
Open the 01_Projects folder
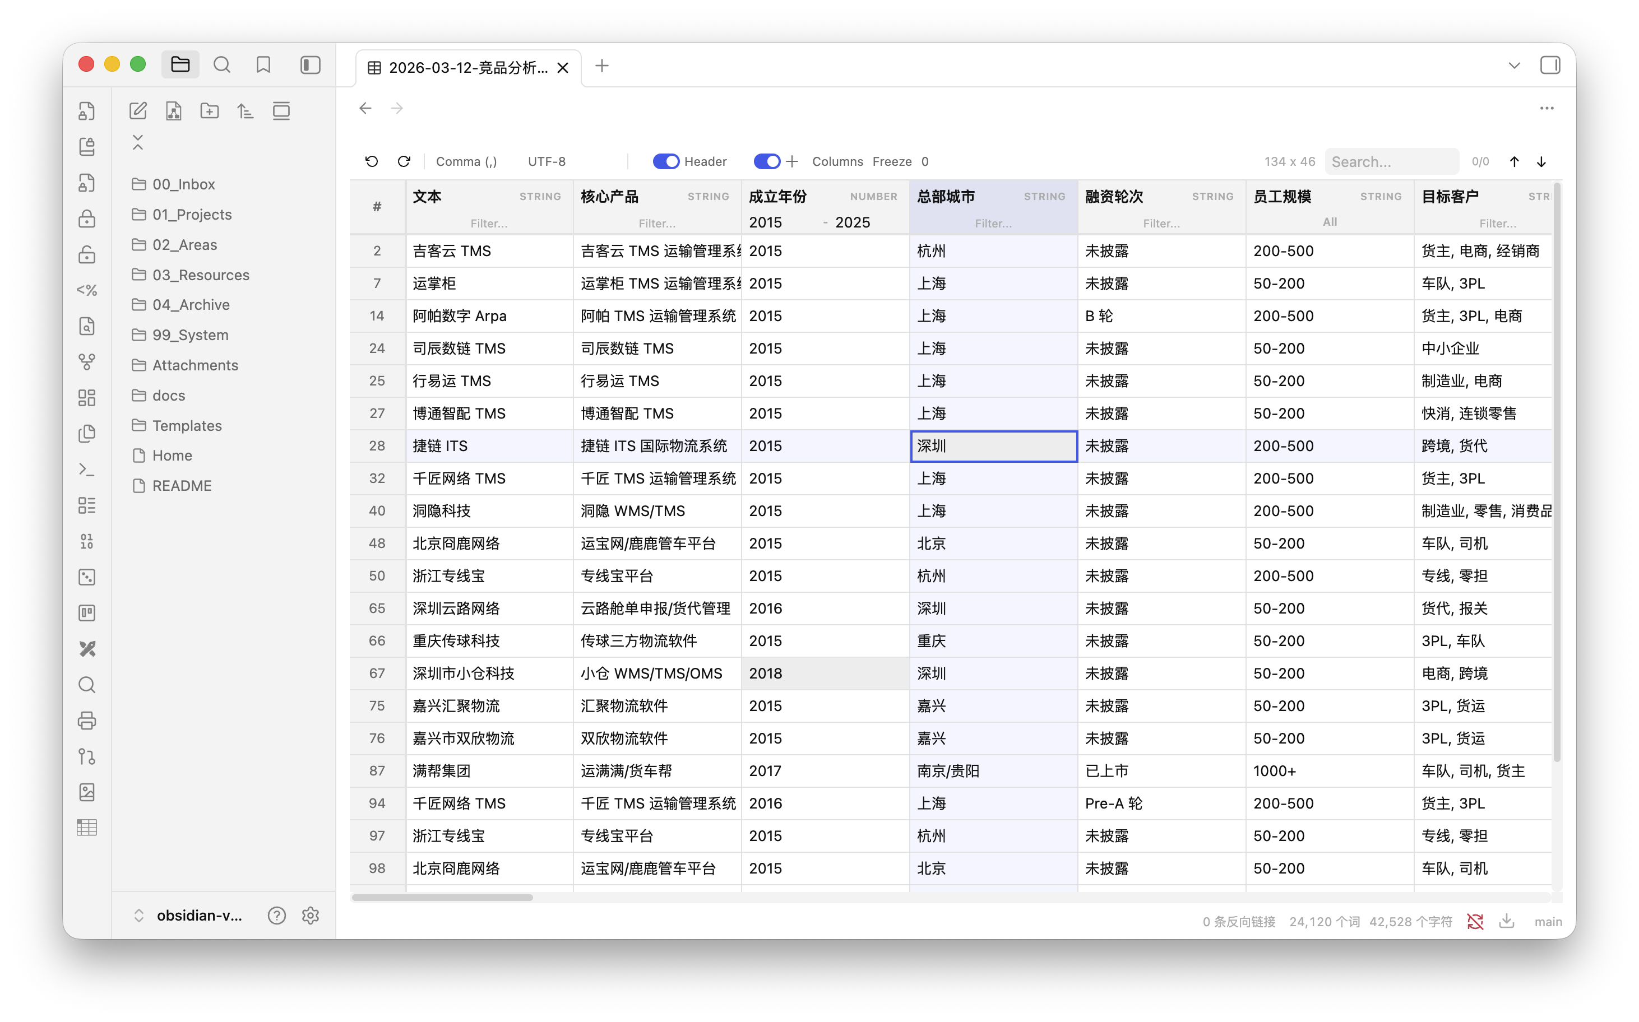[191, 214]
